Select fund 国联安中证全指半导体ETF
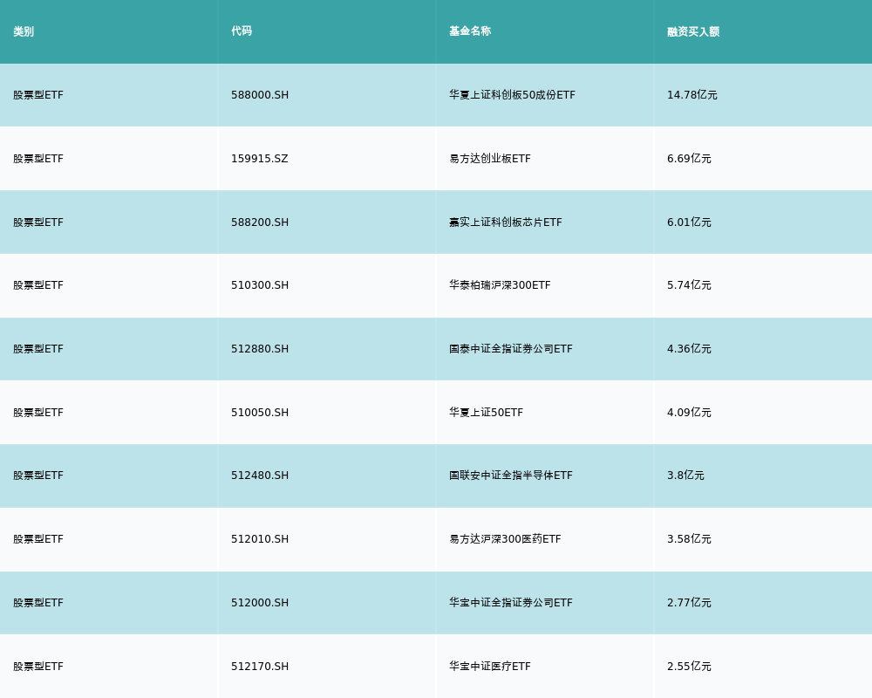This screenshot has width=872, height=698. tap(510, 476)
